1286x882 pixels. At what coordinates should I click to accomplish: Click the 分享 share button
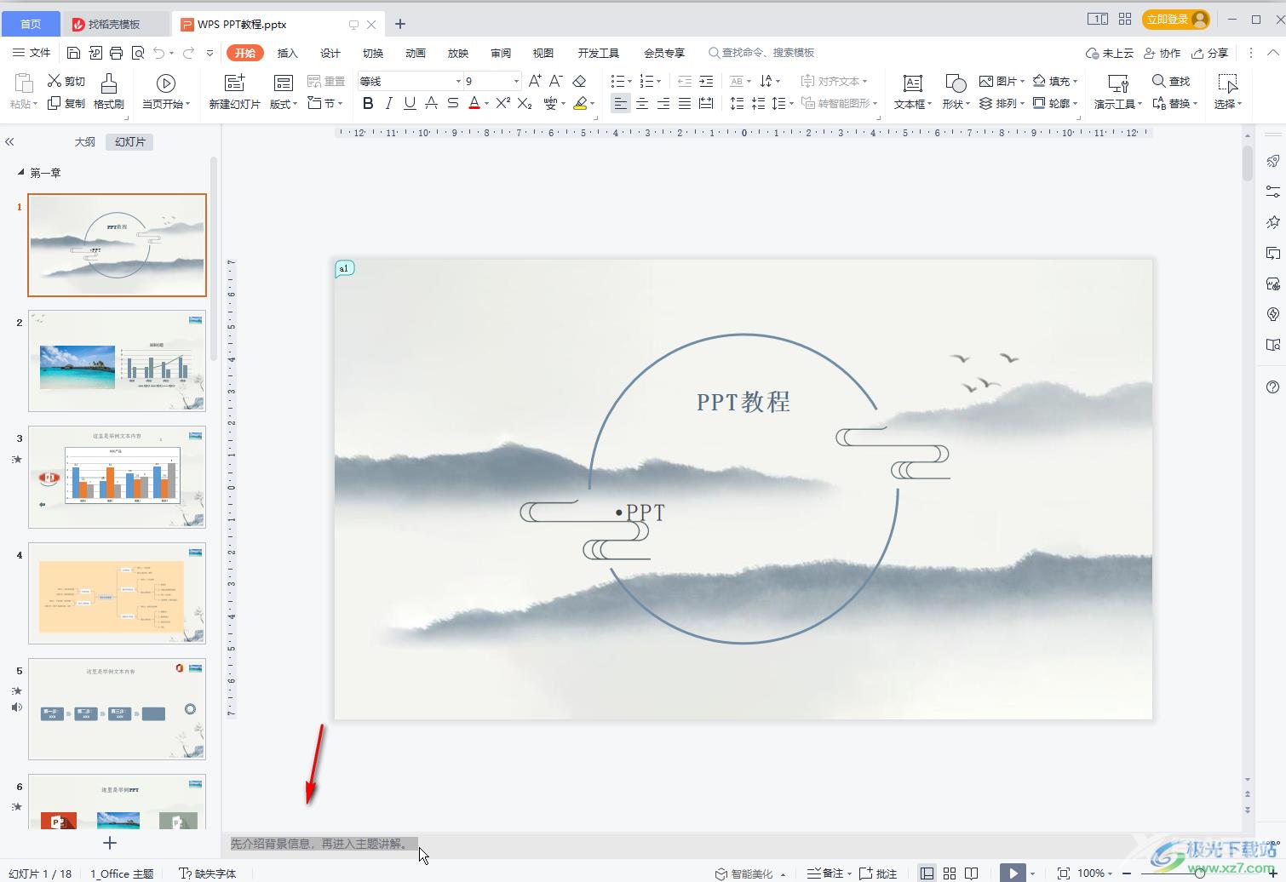click(x=1209, y=53)
